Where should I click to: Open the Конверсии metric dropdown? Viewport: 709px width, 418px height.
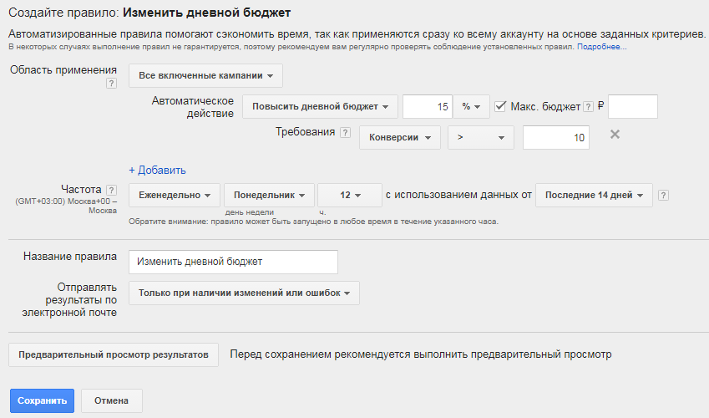(399, 138)
